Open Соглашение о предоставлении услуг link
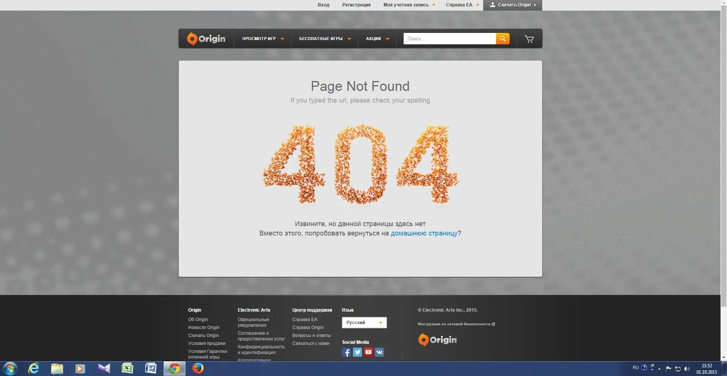The image size is (727, 376). [x=261, y=336]
